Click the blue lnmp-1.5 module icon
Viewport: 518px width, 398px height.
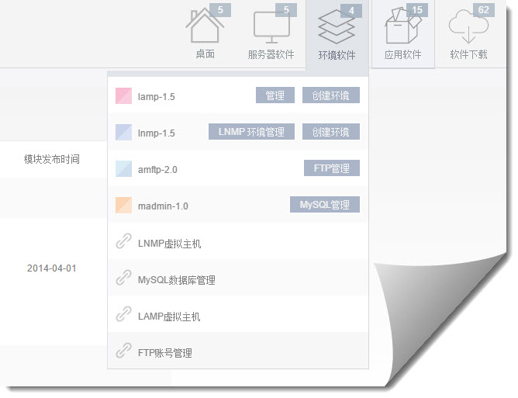tap(123, 133)
